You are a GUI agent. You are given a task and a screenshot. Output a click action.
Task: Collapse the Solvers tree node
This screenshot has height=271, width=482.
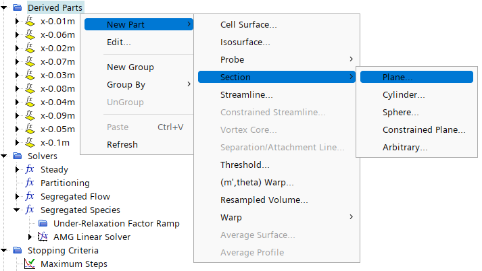pos(5,156)
